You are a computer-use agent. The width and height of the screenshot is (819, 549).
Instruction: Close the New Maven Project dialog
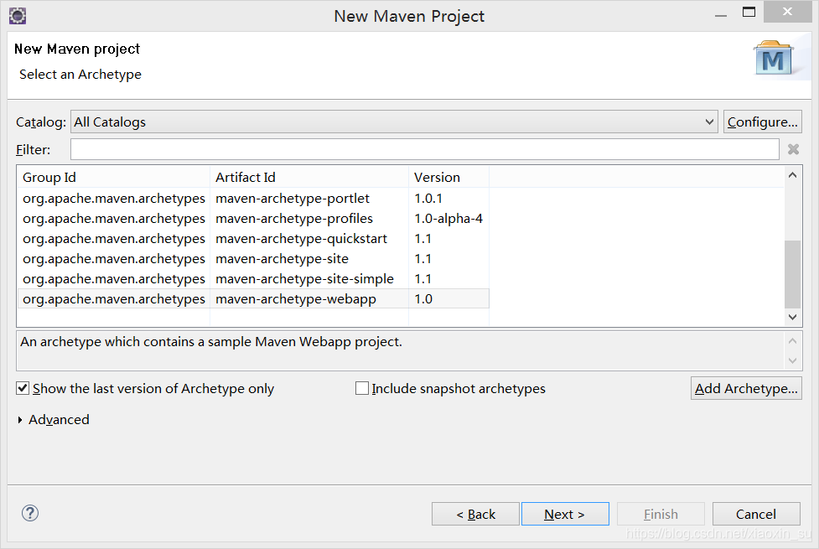[787, 12]
